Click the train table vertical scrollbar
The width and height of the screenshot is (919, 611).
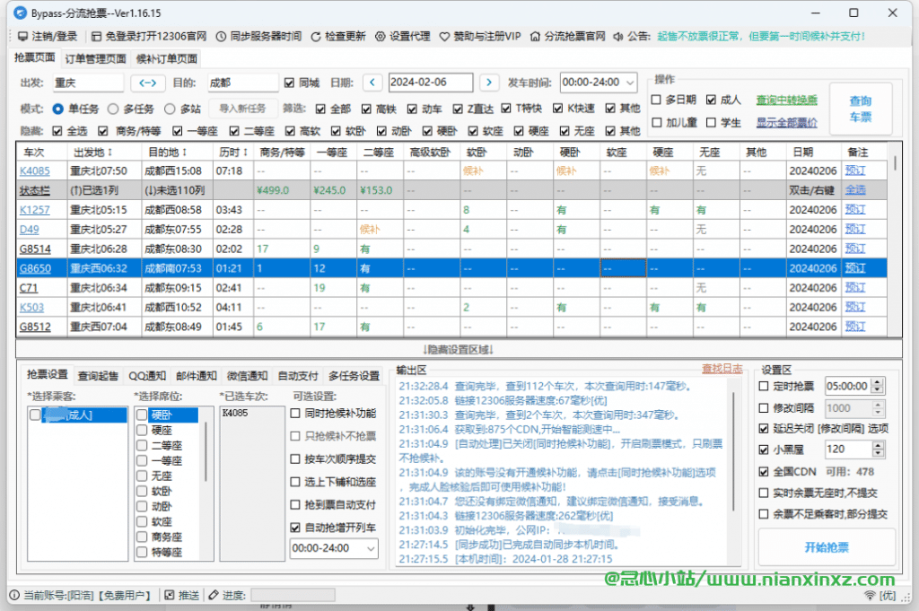pyautogui.click(x=895, y=163)
